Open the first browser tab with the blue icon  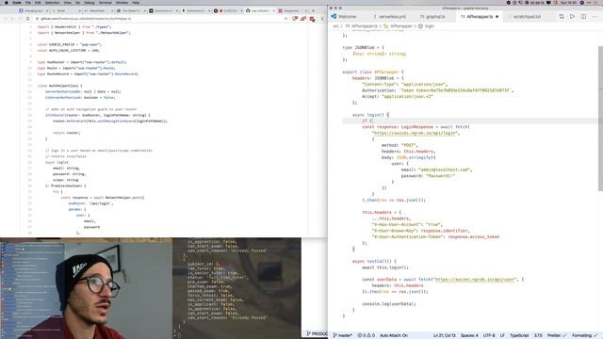34,10
